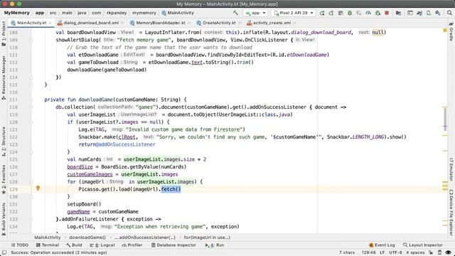Click the Profile app gauge icon

[368, 13]
